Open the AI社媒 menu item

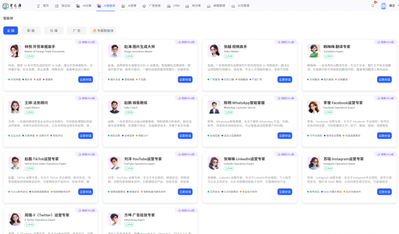click(87, 6)
